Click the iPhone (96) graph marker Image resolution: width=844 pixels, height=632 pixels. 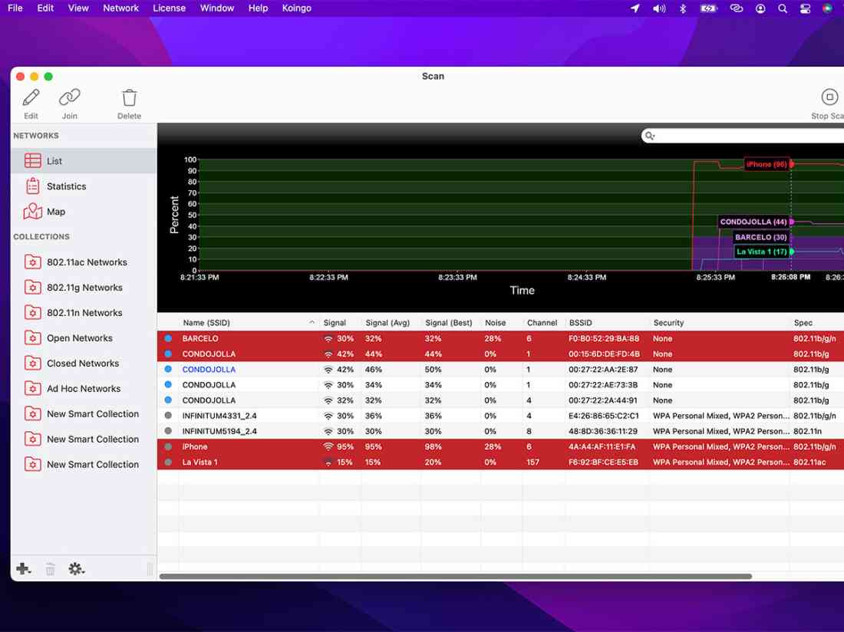767,164
